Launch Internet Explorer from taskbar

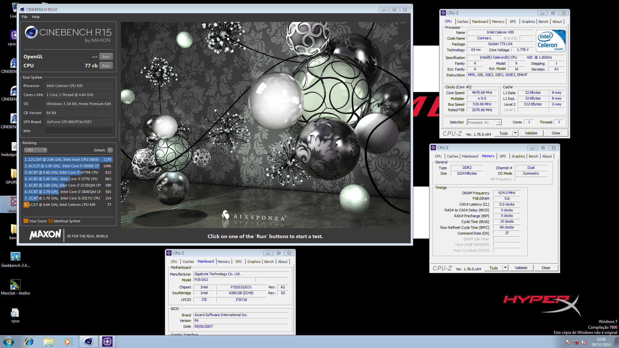pyautogui.click(x=29, y=342)
